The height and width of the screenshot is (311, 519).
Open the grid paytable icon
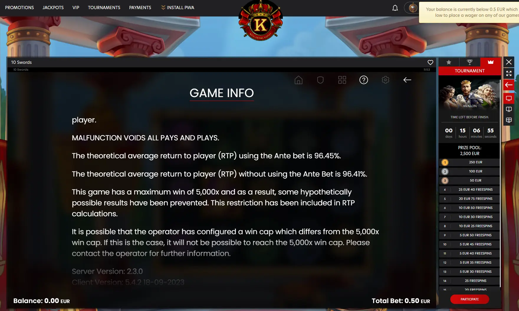(342, 80)
